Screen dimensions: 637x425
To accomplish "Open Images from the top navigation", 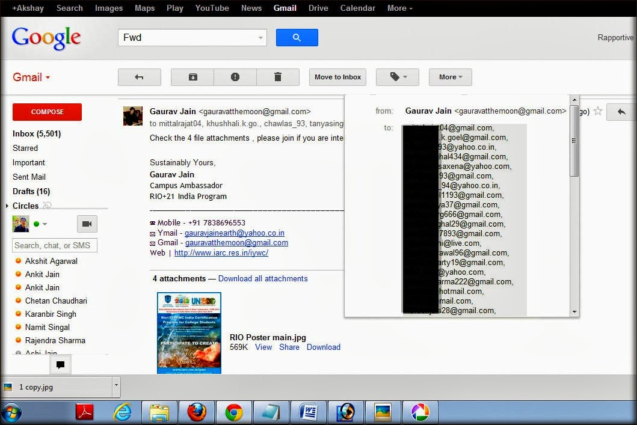I will click(109, 8).
